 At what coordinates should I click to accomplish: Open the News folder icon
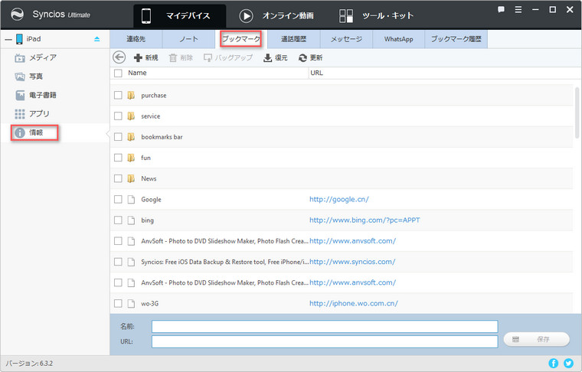click(131, 178)
